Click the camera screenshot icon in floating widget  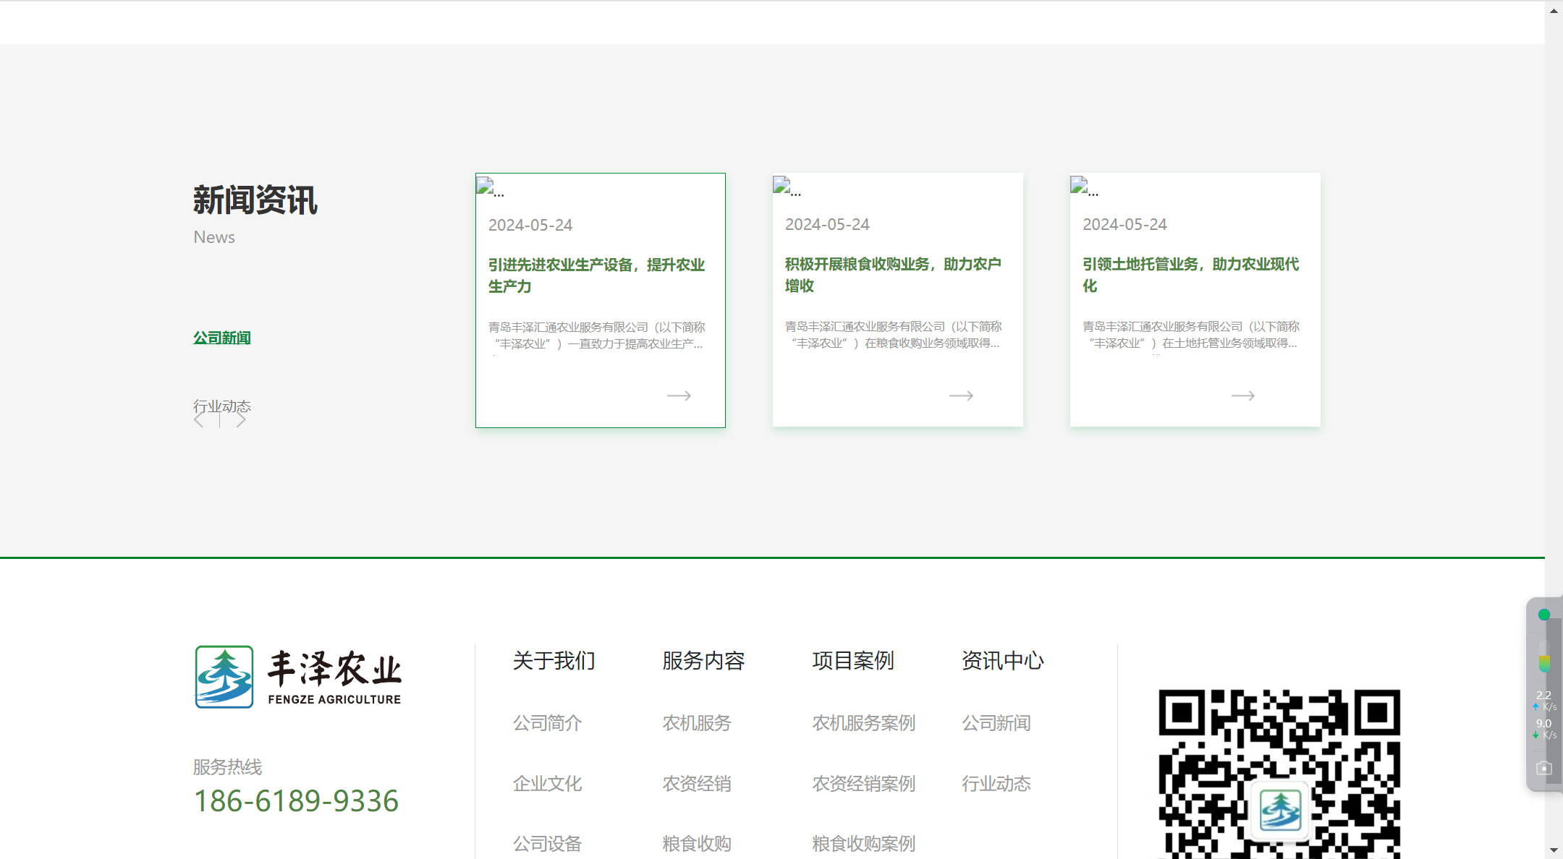click(x=1544, y=768)
